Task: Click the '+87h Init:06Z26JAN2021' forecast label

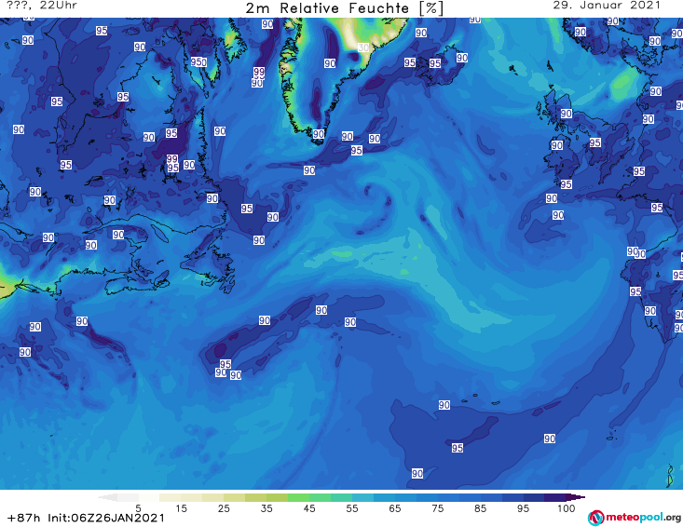Action: pyautogui.click(x=86, y=518)
